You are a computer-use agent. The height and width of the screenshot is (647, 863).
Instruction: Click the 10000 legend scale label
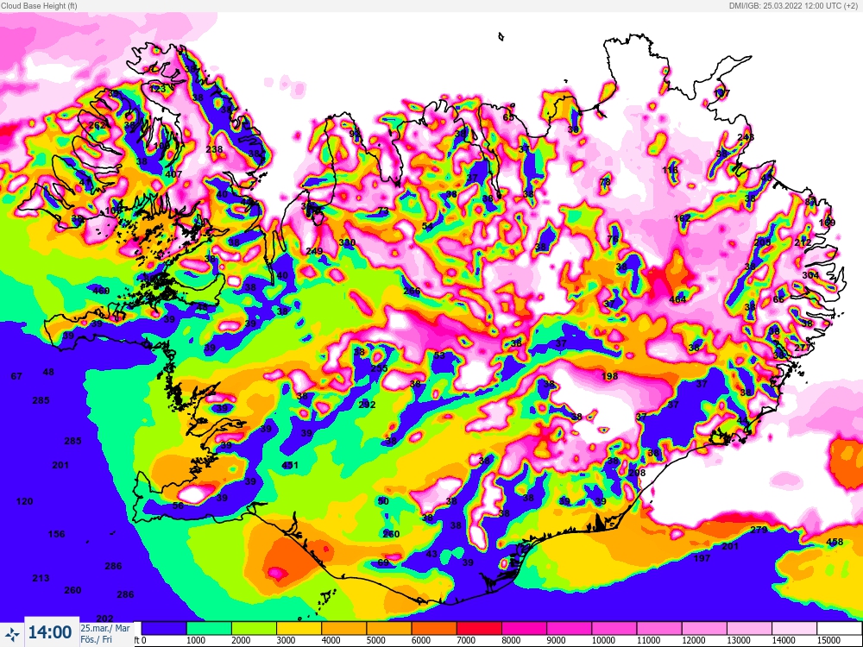[603, 640]
